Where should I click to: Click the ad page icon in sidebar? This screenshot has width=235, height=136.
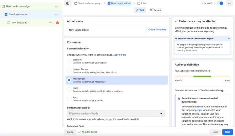9,22
